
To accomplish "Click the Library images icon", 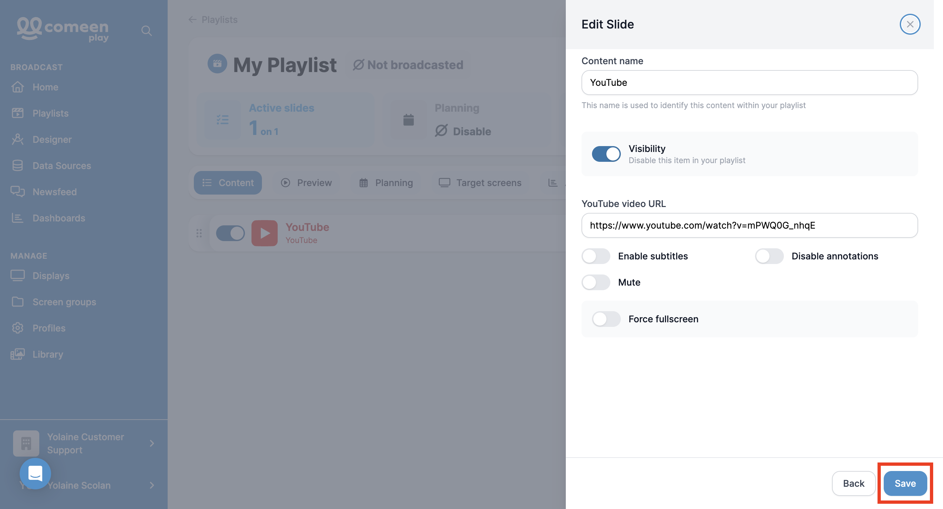I will (18, 354).
